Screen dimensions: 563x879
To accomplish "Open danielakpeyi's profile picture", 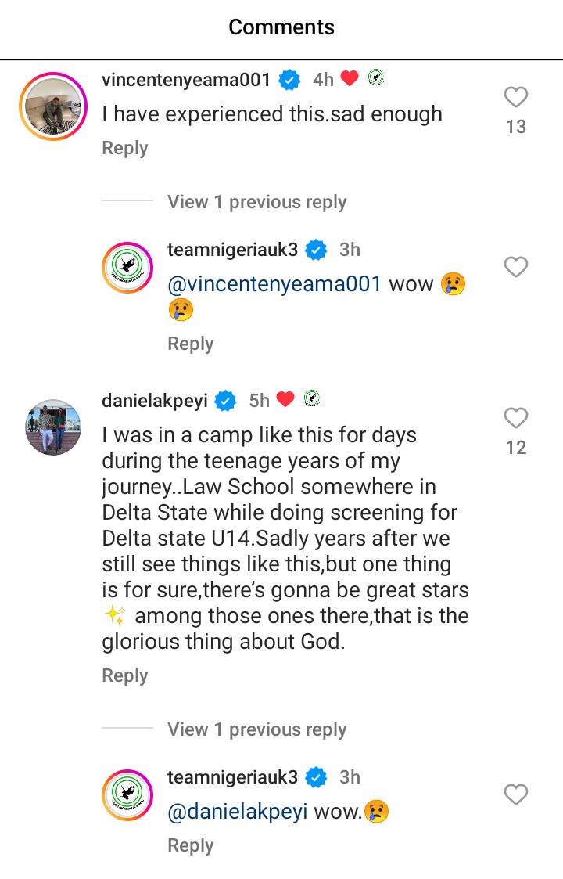I will (x=52, y=427).
